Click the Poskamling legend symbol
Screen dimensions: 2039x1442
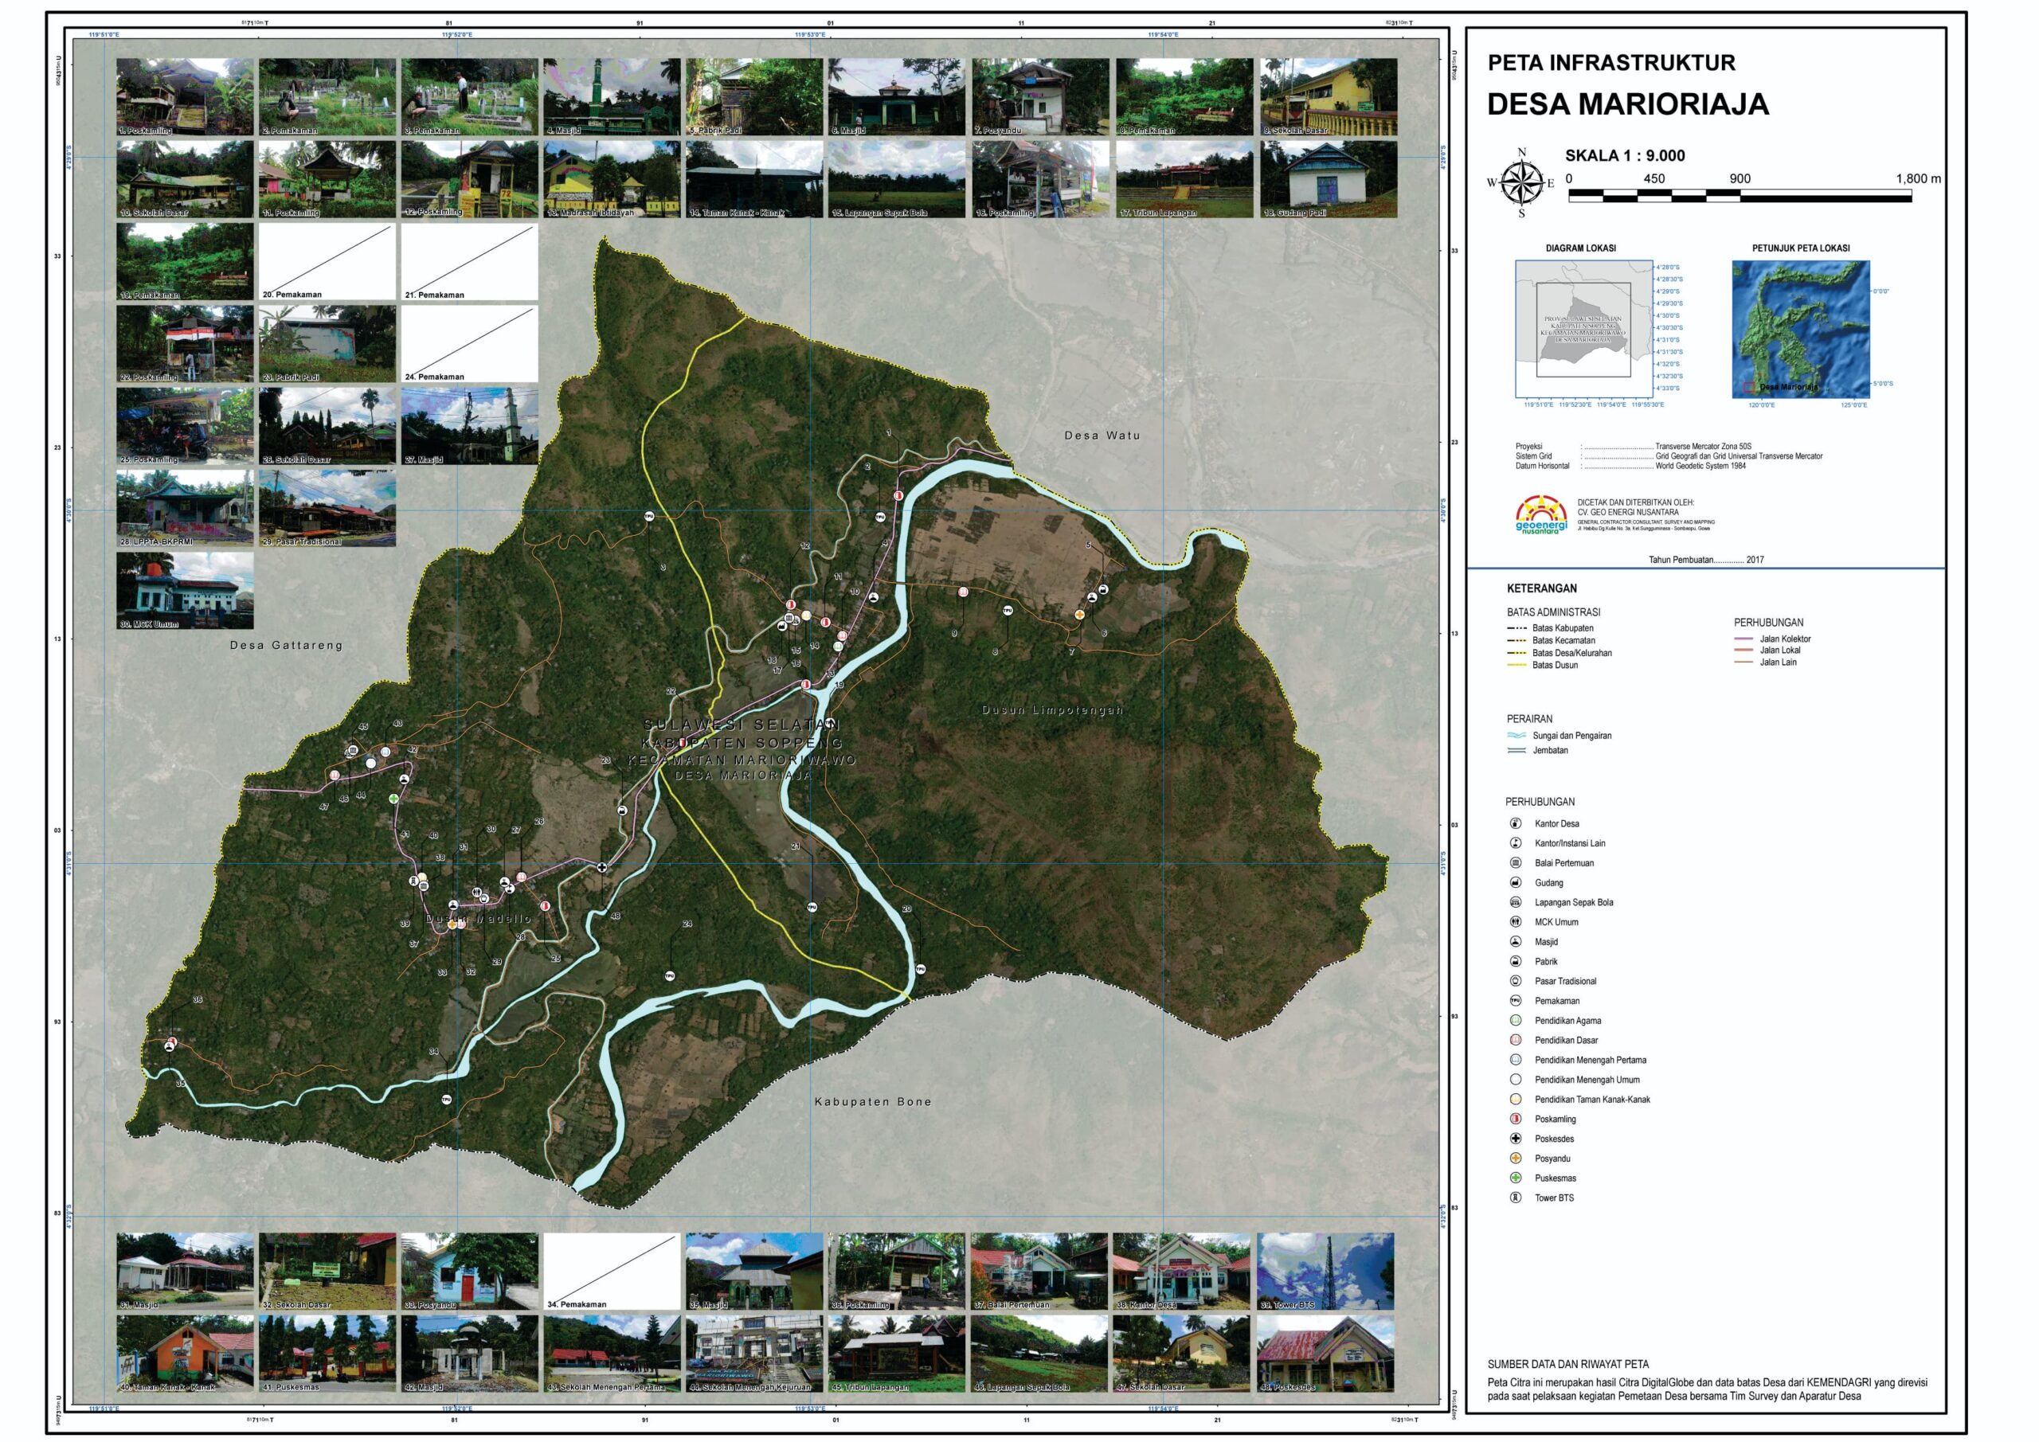[x=1516, y=1119]
